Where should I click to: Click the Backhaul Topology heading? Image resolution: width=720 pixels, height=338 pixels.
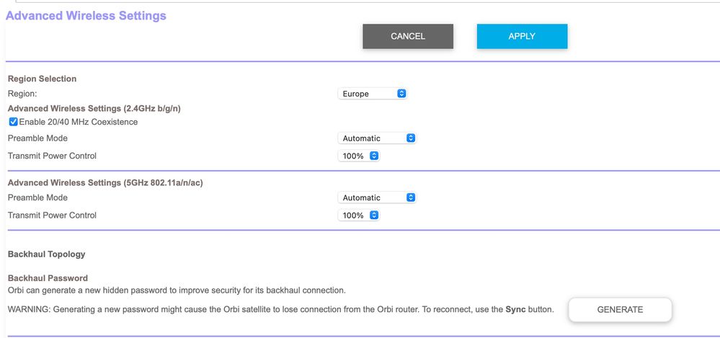coord(46,254)
